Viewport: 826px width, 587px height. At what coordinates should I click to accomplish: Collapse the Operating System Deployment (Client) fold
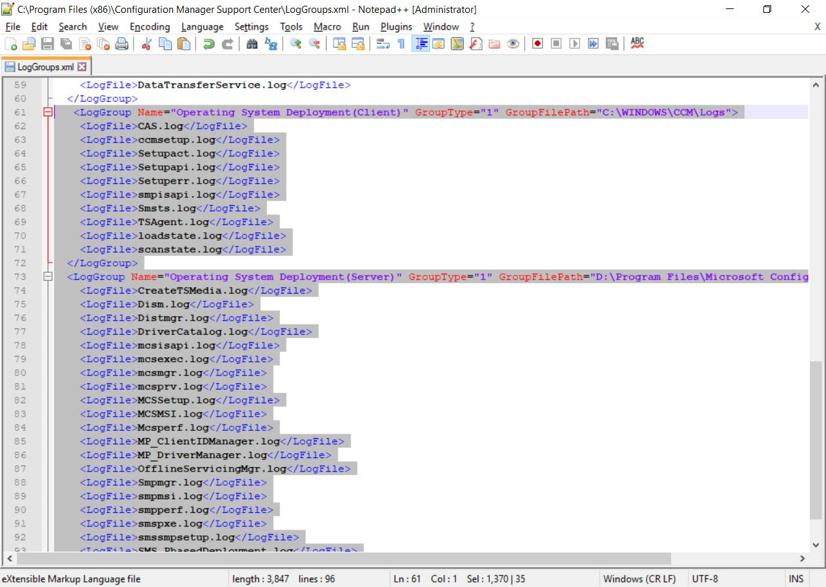tap(48, 112)
